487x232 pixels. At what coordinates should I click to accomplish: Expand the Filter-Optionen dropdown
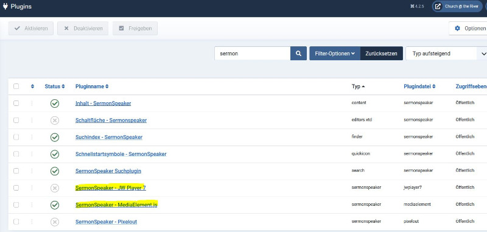[335, 54]
